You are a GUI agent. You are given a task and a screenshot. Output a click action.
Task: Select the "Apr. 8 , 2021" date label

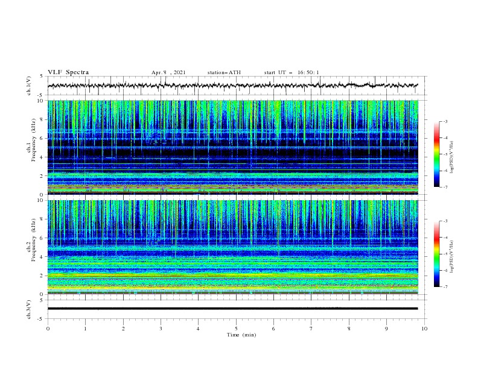(168, 72)
